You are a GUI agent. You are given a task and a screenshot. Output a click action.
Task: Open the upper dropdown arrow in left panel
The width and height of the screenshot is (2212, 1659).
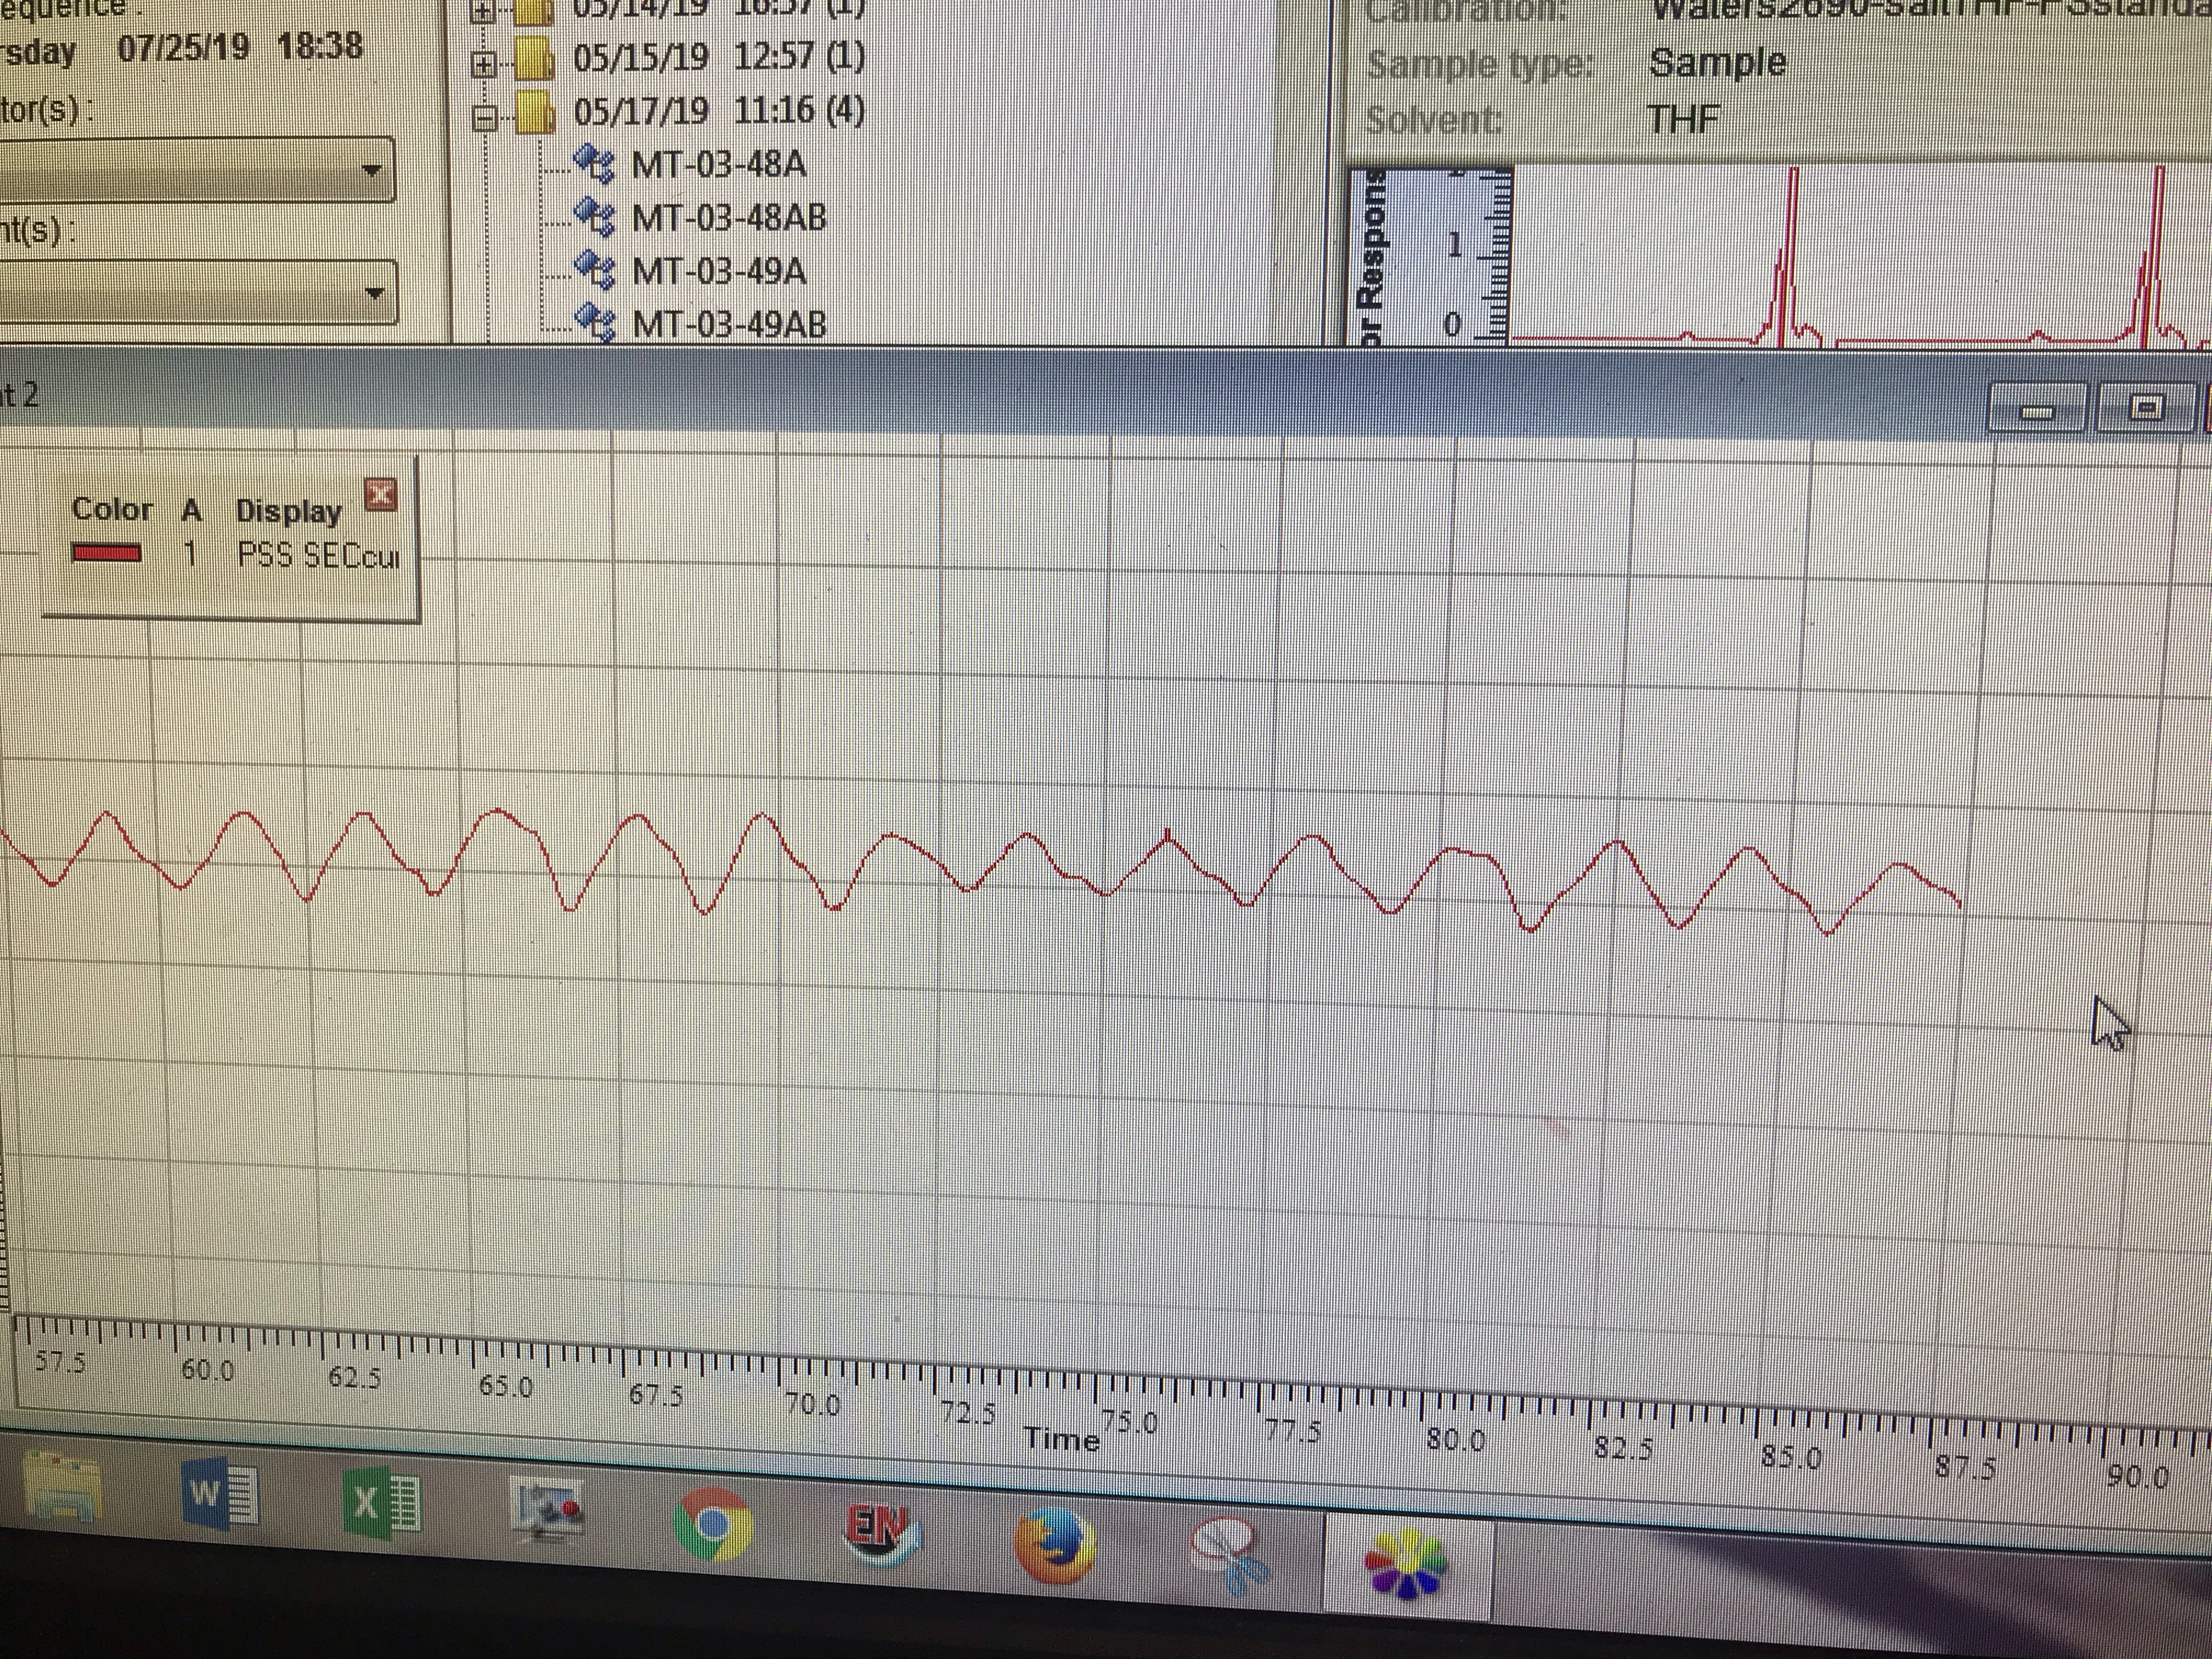click(371, 171)
